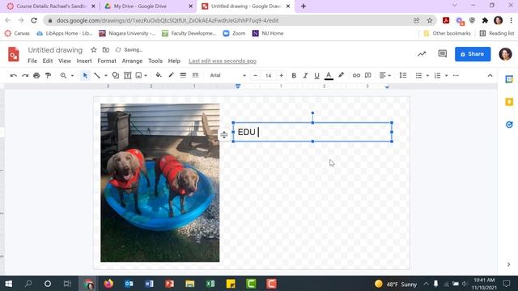This screenshot has height=291, width=518.
Task: Click the Share button
Action: pyautogui.click(x=473, y=54)
